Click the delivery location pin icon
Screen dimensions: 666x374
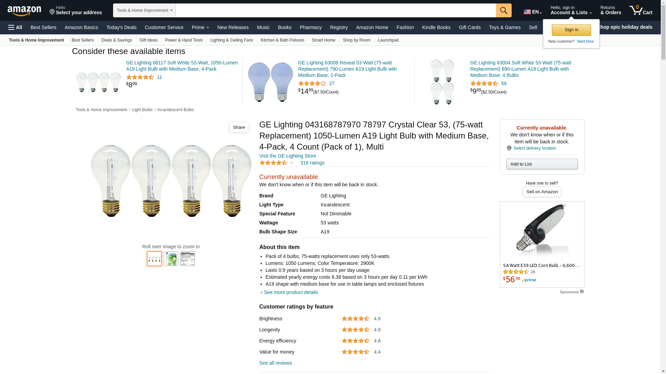point(509,148)
